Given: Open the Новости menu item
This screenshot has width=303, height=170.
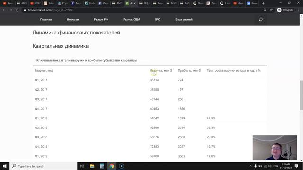Looking at the screenshot, I should (x=72, y=19).
